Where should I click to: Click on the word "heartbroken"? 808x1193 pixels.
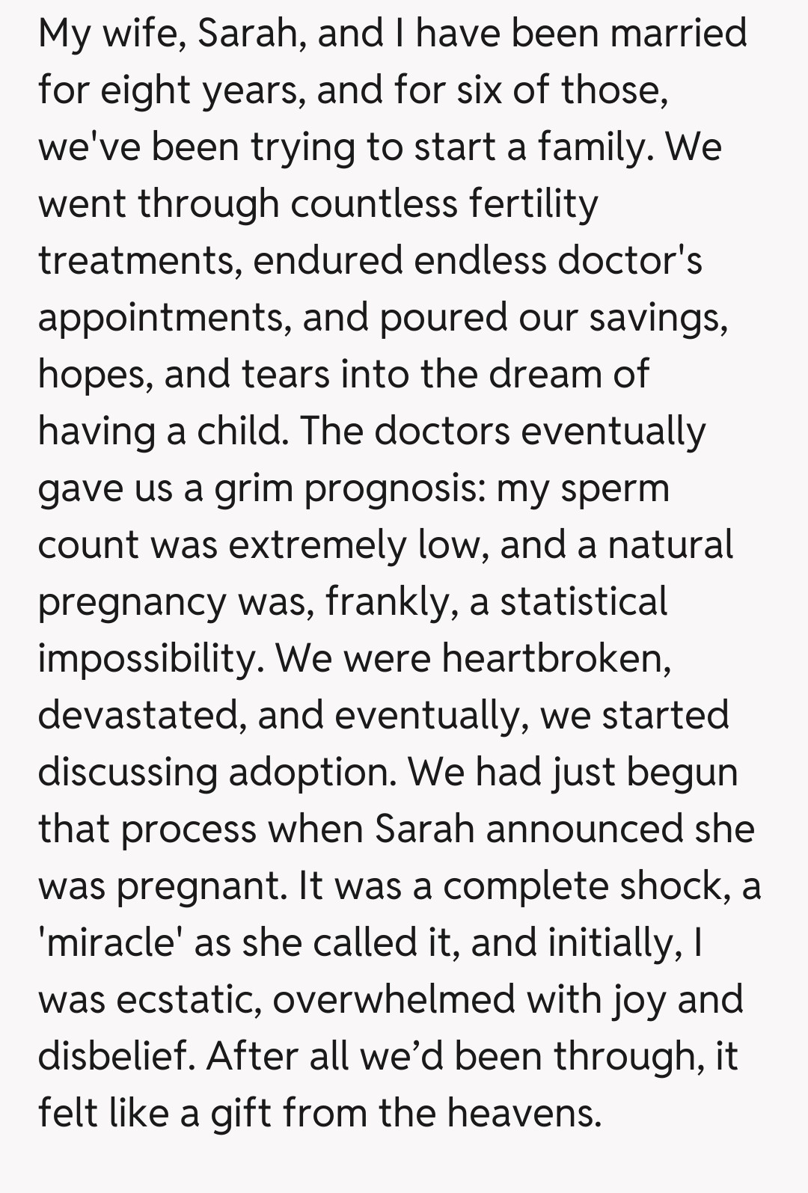point(556,658)
